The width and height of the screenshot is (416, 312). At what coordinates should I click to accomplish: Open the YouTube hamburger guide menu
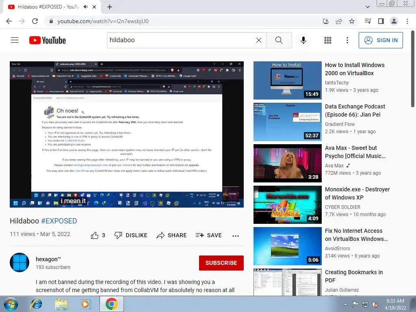click(15, 40)
